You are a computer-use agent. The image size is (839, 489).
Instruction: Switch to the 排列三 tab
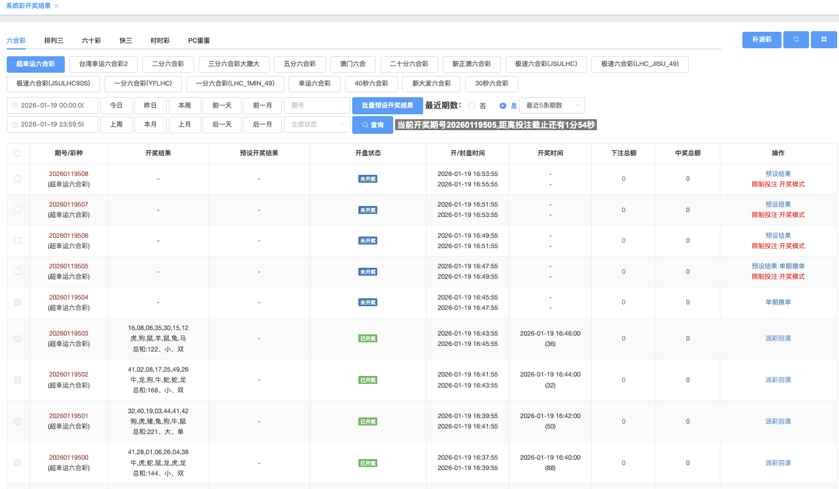pos(54,40)
